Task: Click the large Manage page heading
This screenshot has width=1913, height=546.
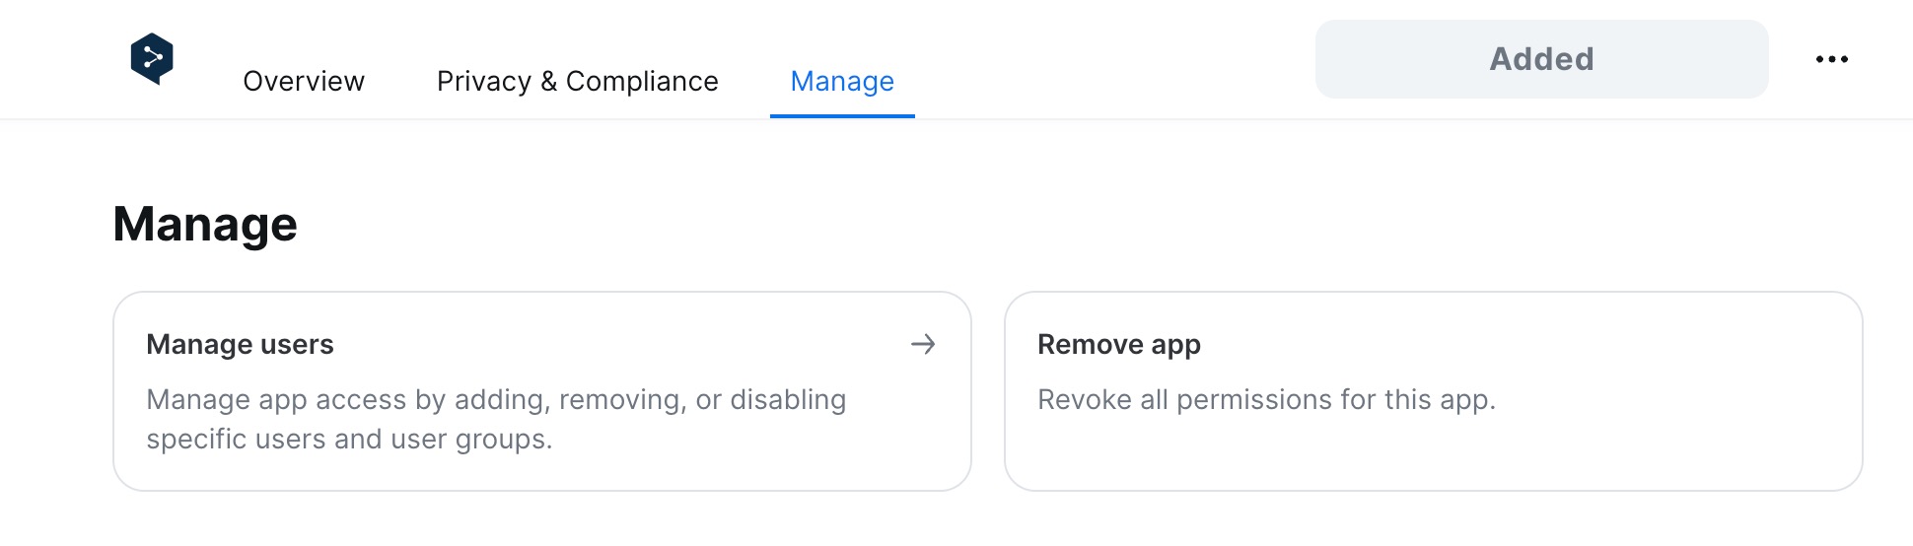Action: pos(205,224)
